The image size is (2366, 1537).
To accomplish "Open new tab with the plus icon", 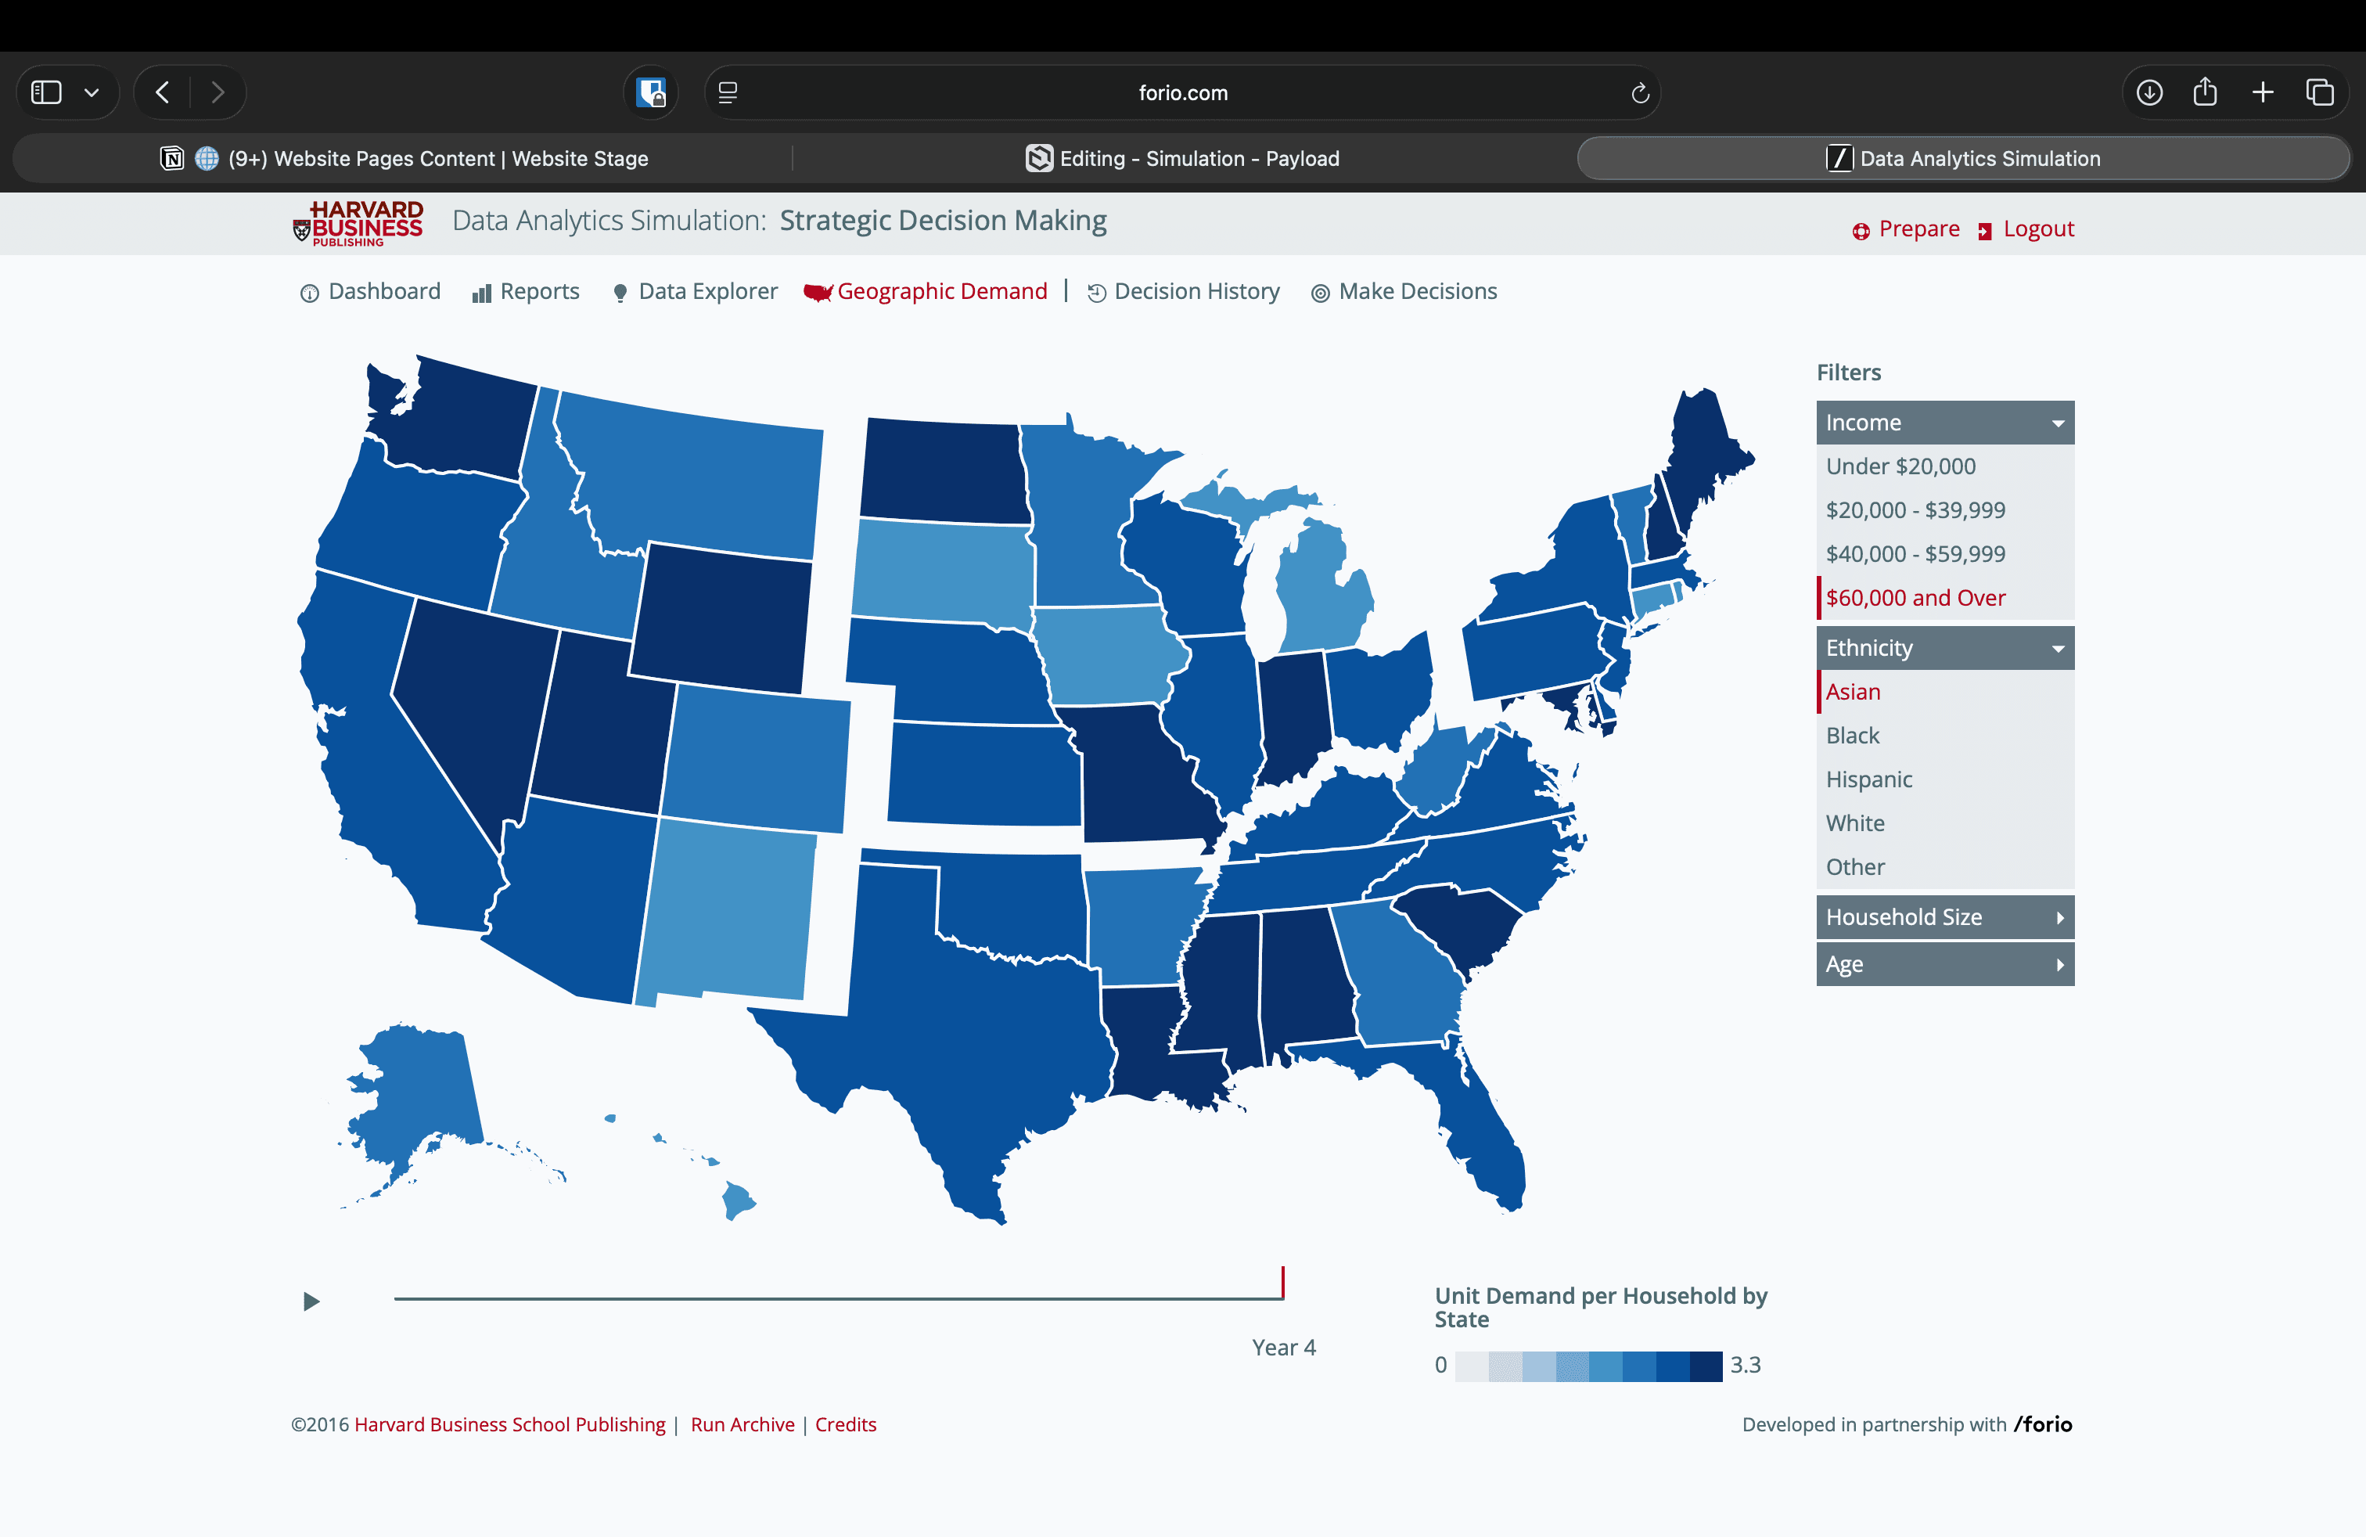I will (x=2262, y=92).
